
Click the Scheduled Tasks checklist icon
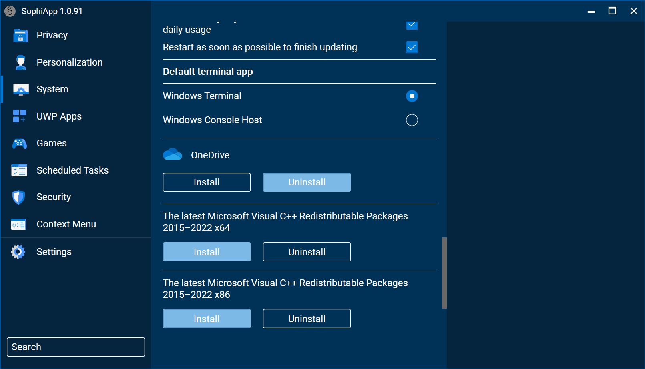(20, 170)
